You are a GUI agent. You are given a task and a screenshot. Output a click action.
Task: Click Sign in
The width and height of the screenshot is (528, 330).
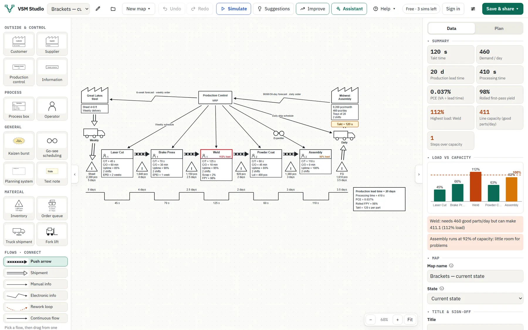click(x=453, y=9)
